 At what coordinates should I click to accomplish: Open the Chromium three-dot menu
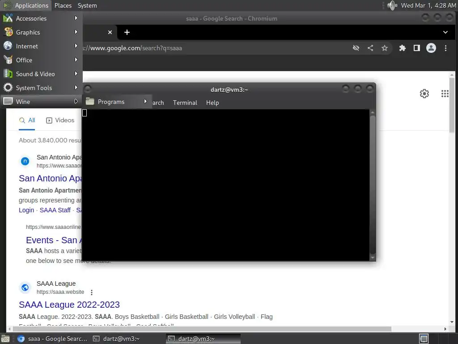[445, 48]
